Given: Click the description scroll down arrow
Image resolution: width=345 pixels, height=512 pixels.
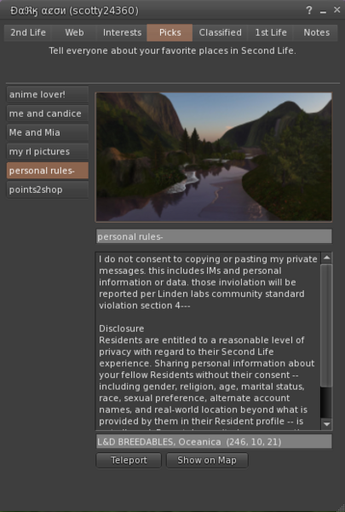Looking at the screenshot, I should point(326,424).
